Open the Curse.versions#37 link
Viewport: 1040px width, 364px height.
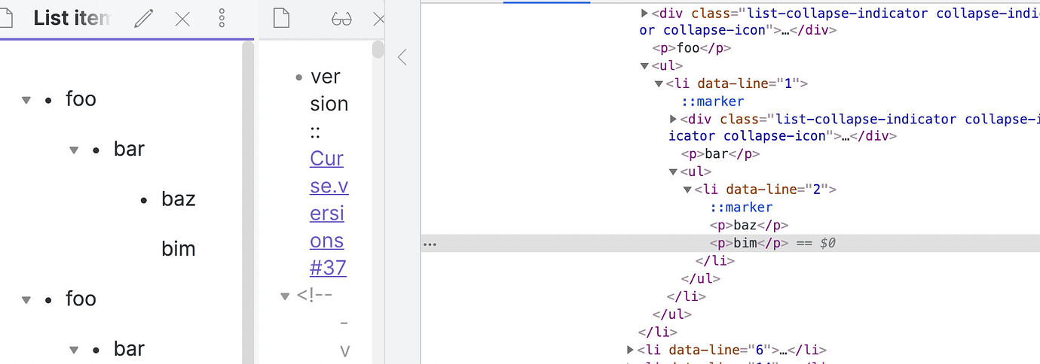327,214
